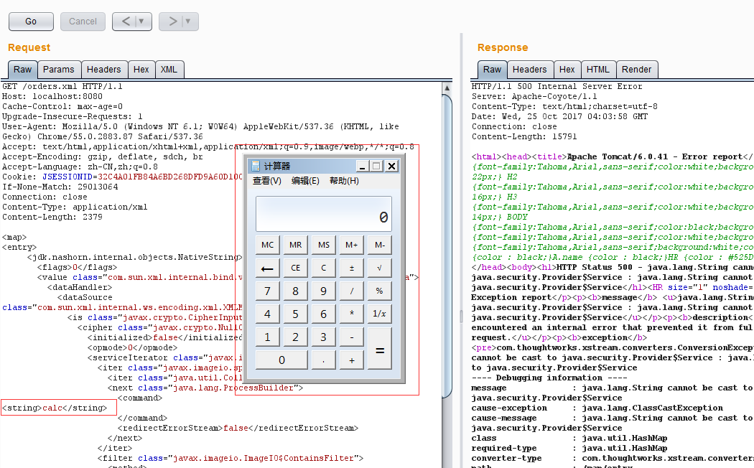The width and height of the screenshot is (754, 468).
Task: Switch to the Request Hex tab
Action: 141,70
